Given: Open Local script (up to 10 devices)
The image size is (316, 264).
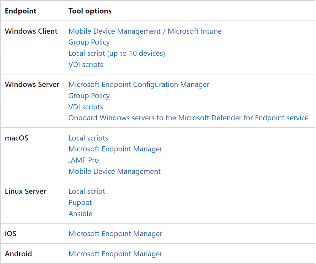Looking at the screenshot, I should 117,53.
